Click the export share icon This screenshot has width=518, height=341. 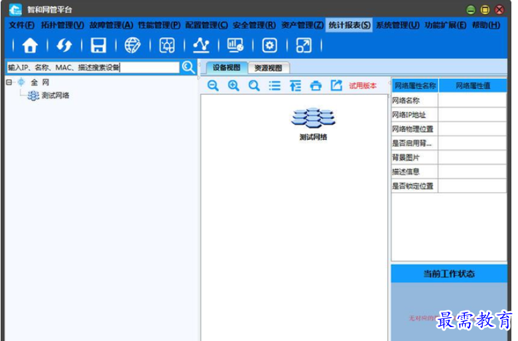(x=336, y=86)
